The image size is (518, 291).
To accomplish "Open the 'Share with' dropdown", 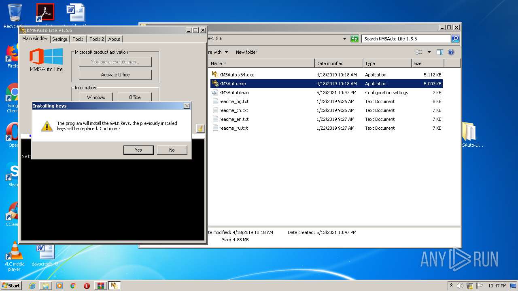I will click(x=218, y=52).
